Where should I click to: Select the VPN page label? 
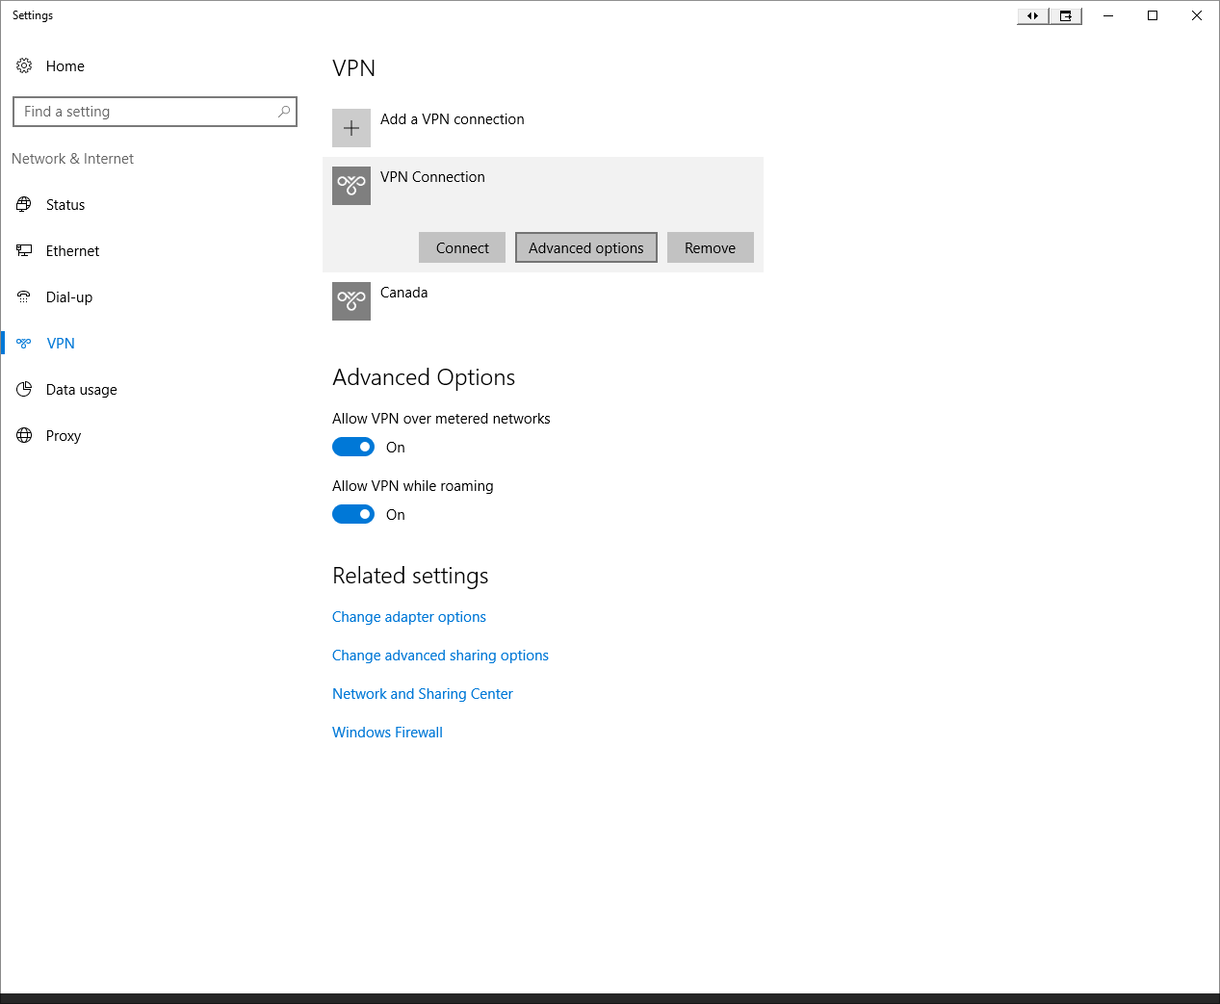(x=61, y=344)
